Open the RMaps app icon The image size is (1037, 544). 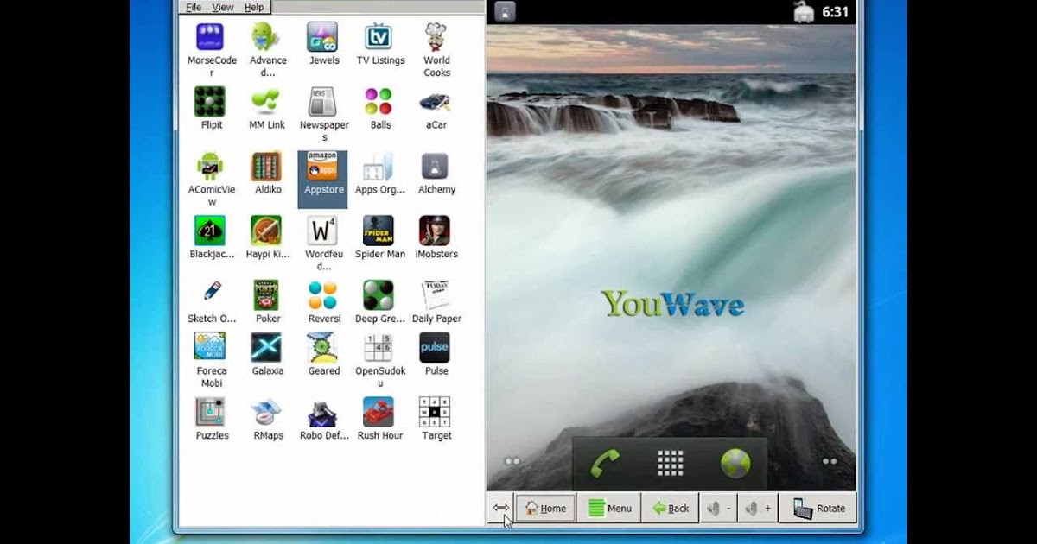[x=267, y=412]
